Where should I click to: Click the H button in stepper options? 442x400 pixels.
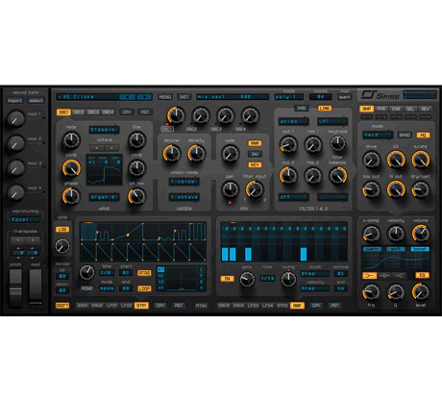tap(202, 287)
